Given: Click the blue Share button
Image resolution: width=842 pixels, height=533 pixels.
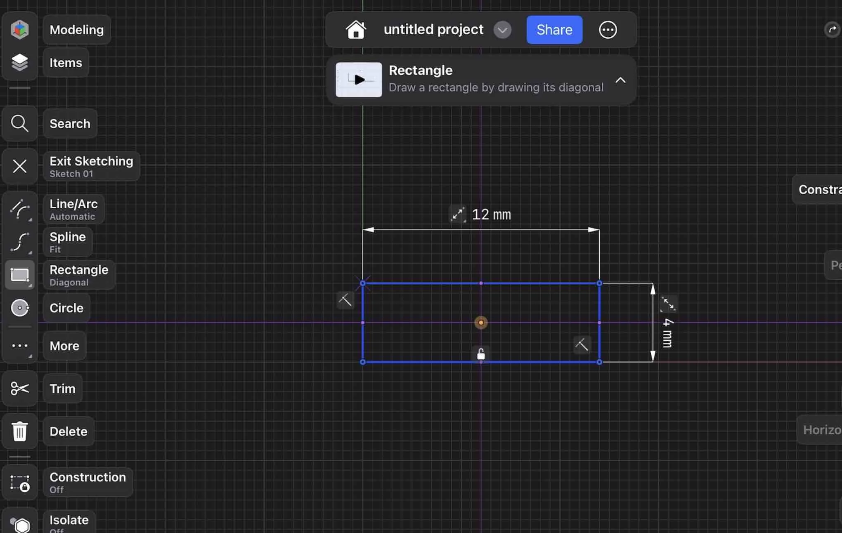Looking at the screenshot, I should [554, 30].
